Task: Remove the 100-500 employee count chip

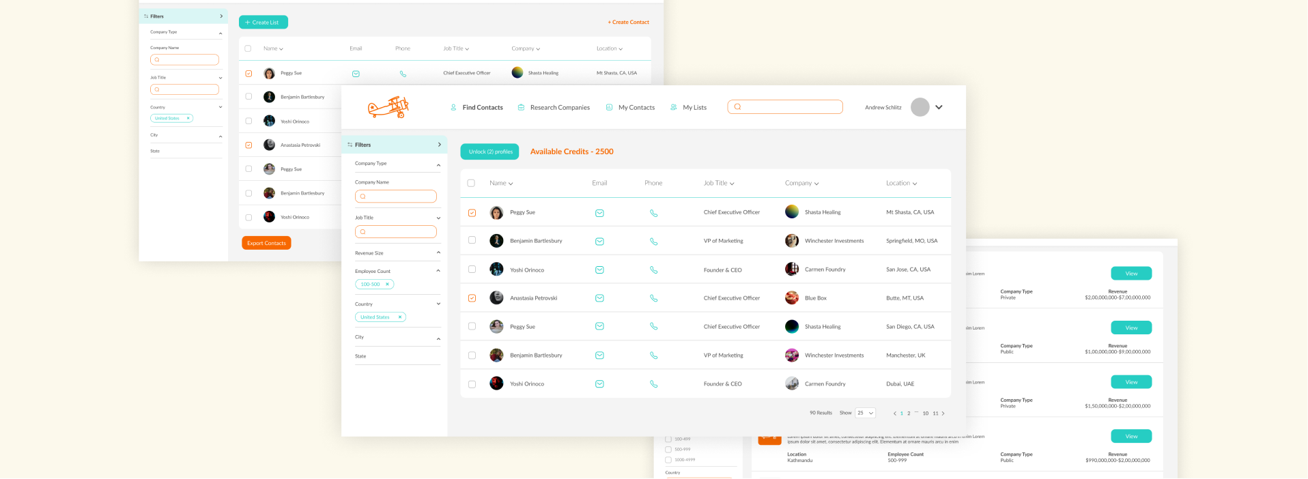Action: coord(387,285)
